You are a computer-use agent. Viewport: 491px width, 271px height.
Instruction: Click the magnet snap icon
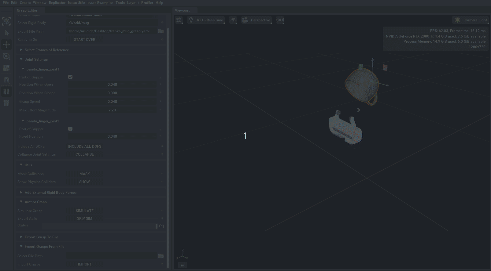click(6, 80)
